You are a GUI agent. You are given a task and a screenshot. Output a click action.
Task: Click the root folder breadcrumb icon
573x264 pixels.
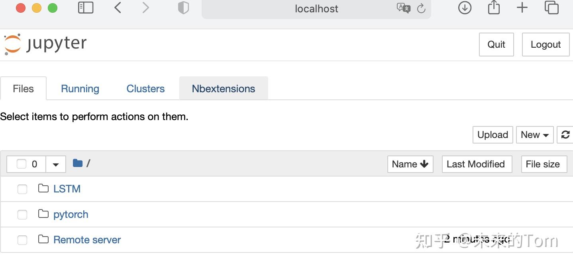tap(78, 163)
